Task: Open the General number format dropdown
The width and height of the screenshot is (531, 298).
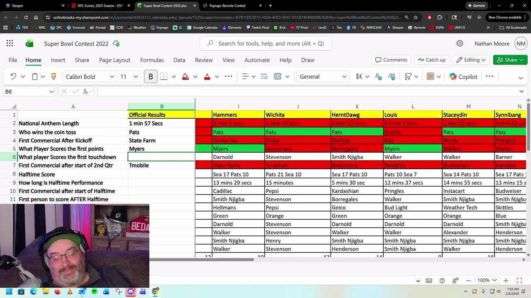Action: tap(323, 77)
